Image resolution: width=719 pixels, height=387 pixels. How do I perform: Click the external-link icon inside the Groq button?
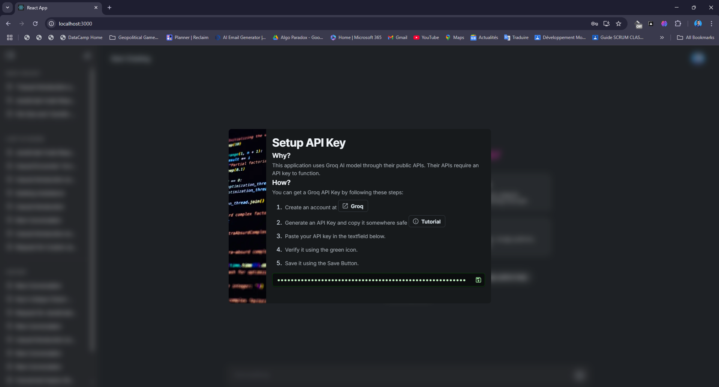click(345, 205)
